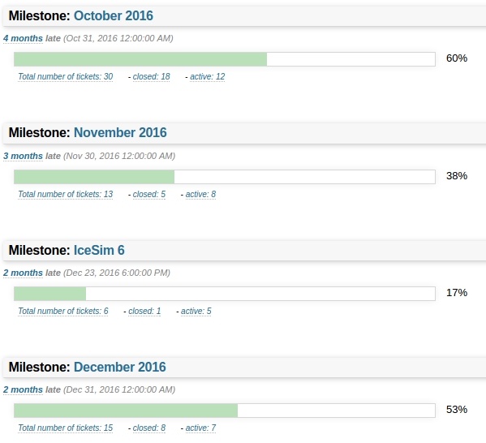The width and height of the screenshot is (486, 443).
Task: View all 15 tickets for December 2016
Action: [66, 428]
